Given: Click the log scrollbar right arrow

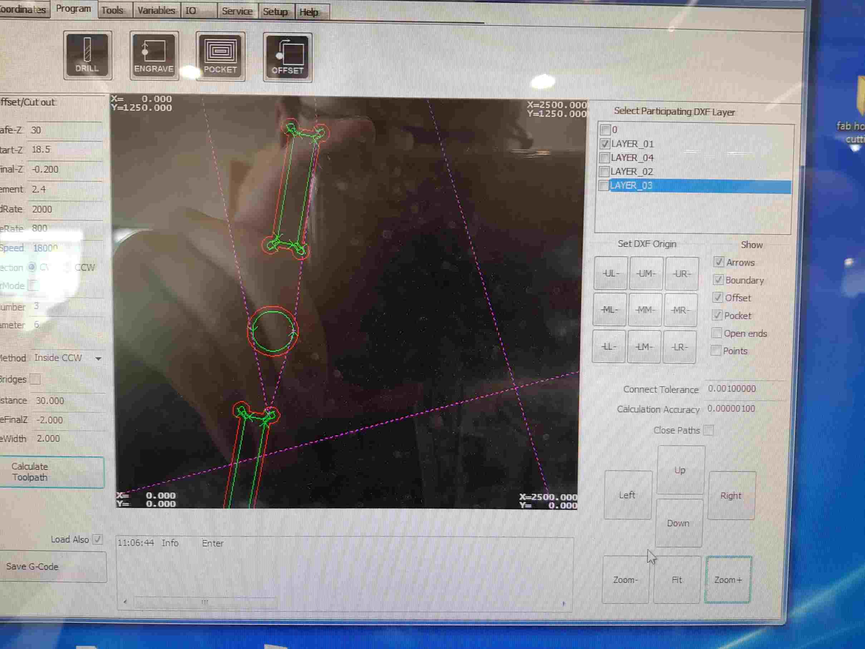Looking at the screenshot, I should coord(564,604).
